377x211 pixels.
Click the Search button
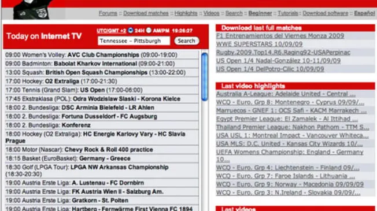pyautogui.click(x=187, y=41)
